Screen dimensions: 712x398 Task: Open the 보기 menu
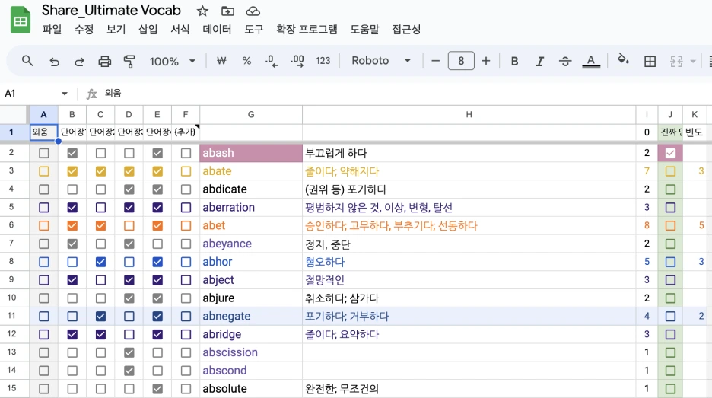tap(116, 30)
